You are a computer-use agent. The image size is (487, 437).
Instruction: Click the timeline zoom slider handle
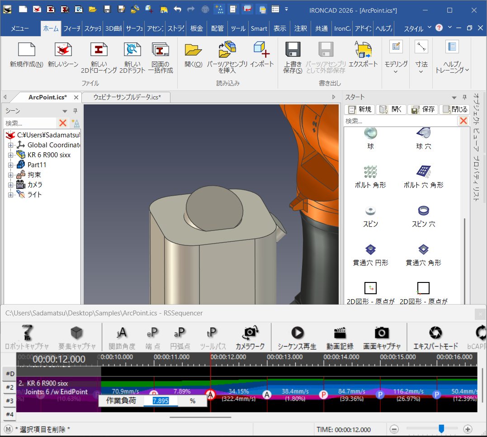tap(441, 428)
